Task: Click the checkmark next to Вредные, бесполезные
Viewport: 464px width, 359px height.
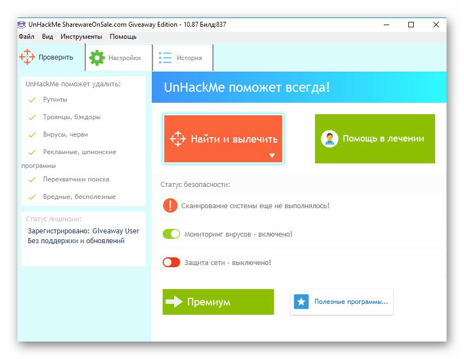Action: (32, 197)
